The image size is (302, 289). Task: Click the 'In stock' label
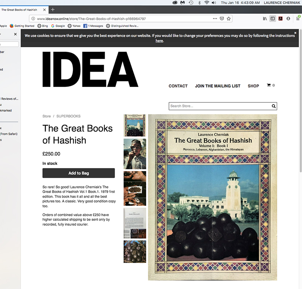pos(50,163)
